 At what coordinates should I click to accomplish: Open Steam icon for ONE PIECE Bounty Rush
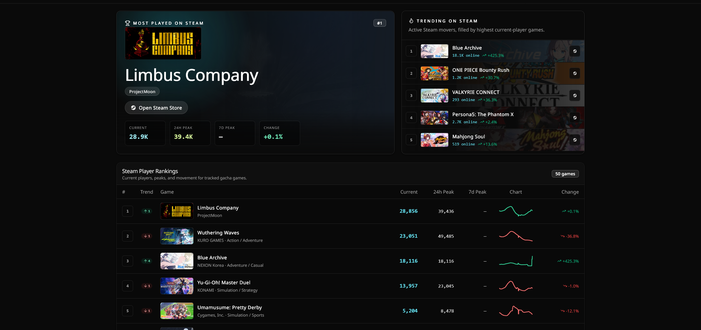[575, 73]
